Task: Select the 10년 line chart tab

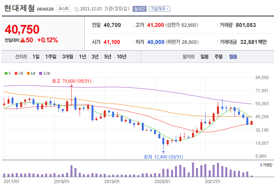Action: tap(122, 57)
